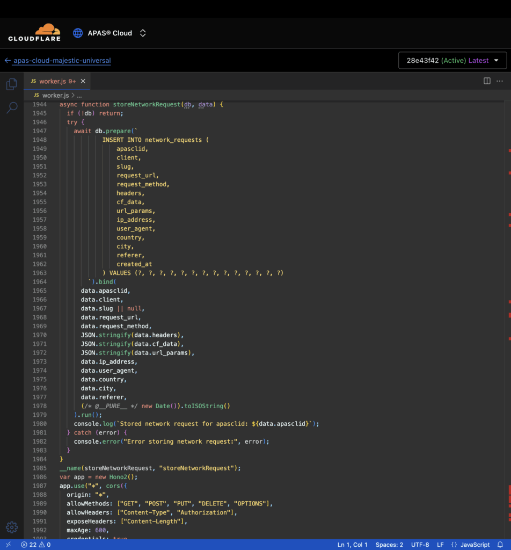
Task: Click the console.error line
Action: pos(171,442)
